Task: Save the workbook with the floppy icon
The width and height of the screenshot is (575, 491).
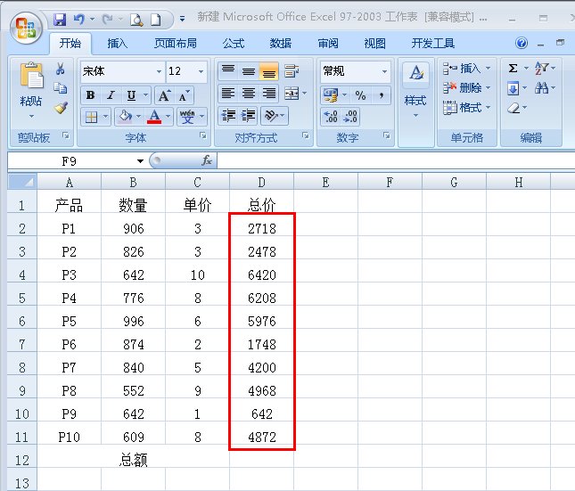Action: pyautogui.click(x=60, y=19)
